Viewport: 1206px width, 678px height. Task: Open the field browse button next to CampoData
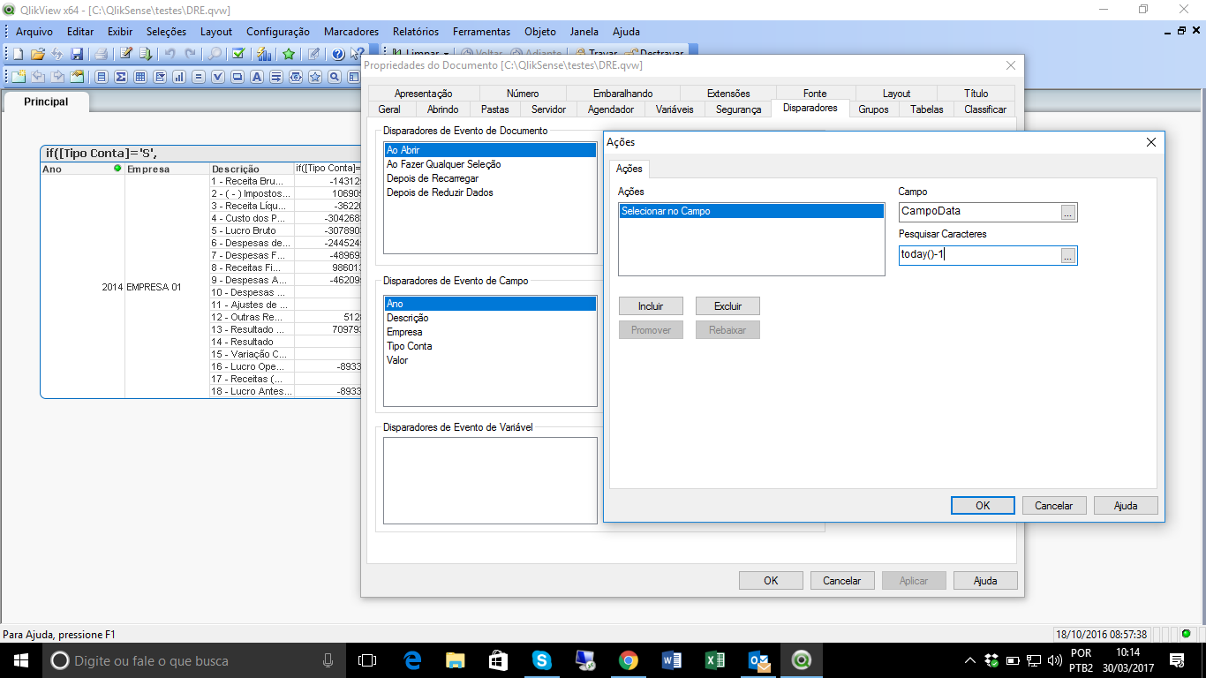pyautogui.click(x=1068, y=212)
